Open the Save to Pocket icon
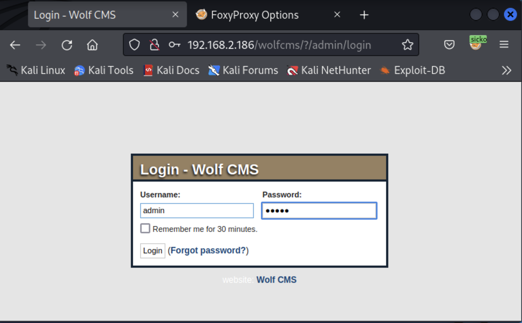522x323 pixels. coord(449,45)
